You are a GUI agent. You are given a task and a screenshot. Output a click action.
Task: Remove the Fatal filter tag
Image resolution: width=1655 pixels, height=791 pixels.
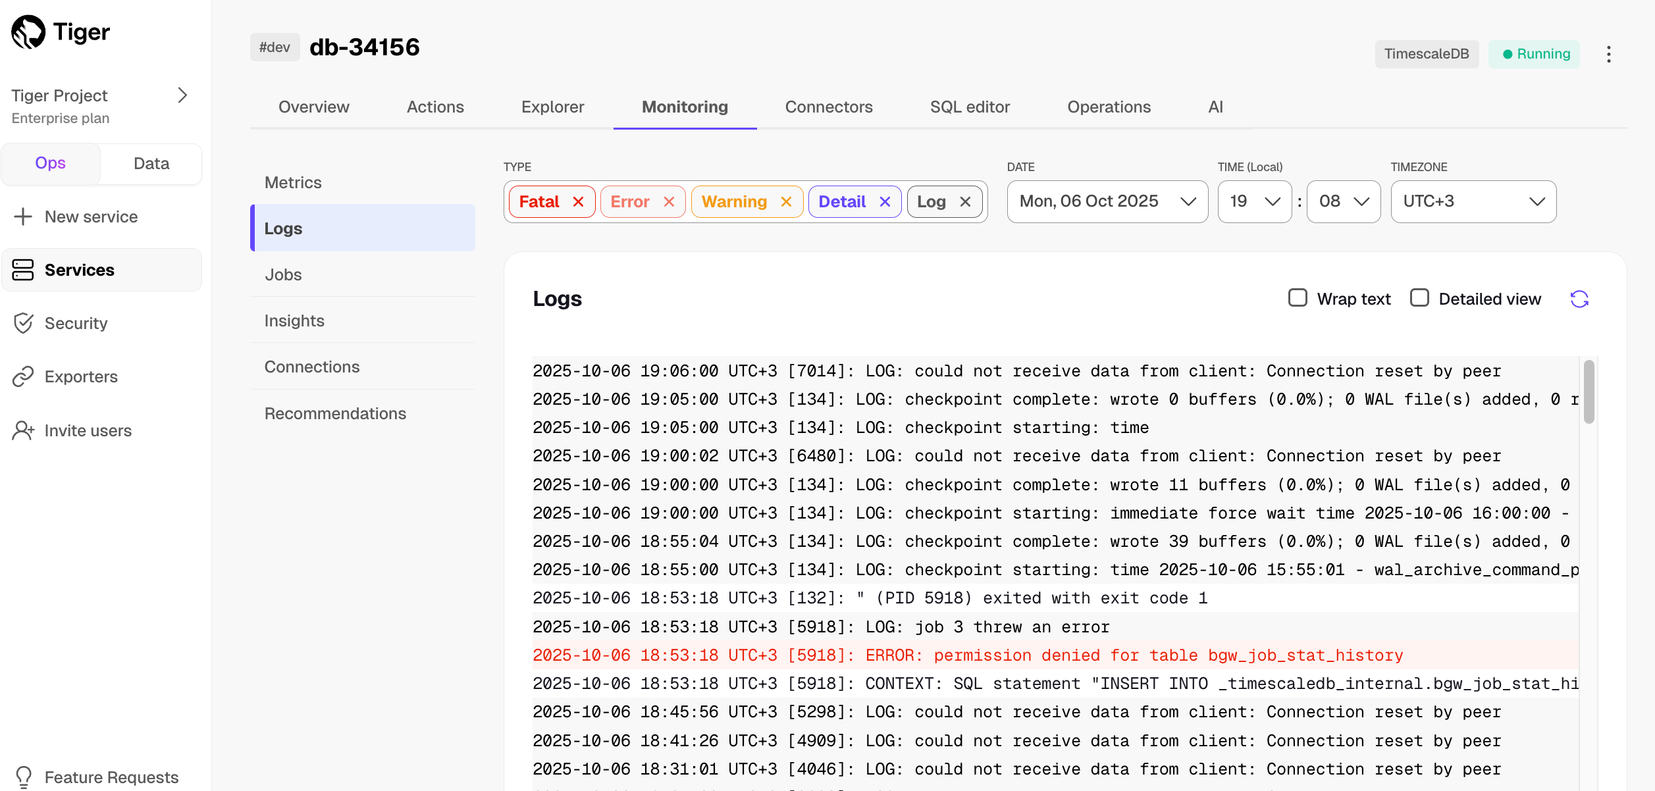(x=578, y=202)
